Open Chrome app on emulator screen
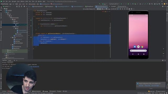Screen dimensions: 168x94 (x=142, y=47)
